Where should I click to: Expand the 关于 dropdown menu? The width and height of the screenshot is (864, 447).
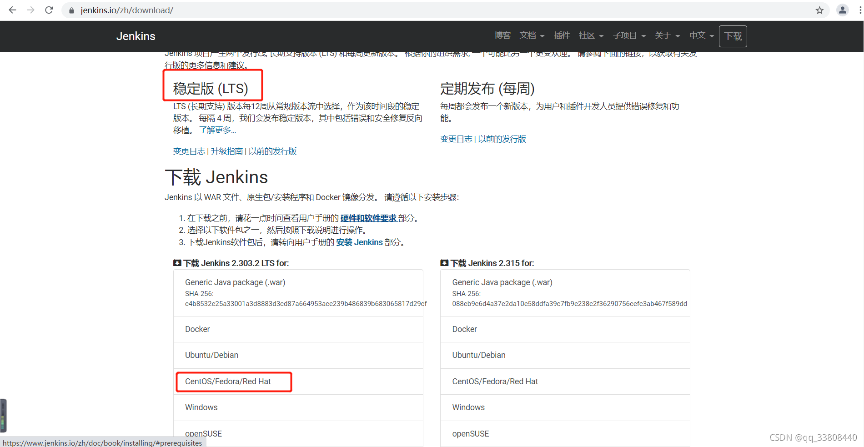tap(668, 35)
